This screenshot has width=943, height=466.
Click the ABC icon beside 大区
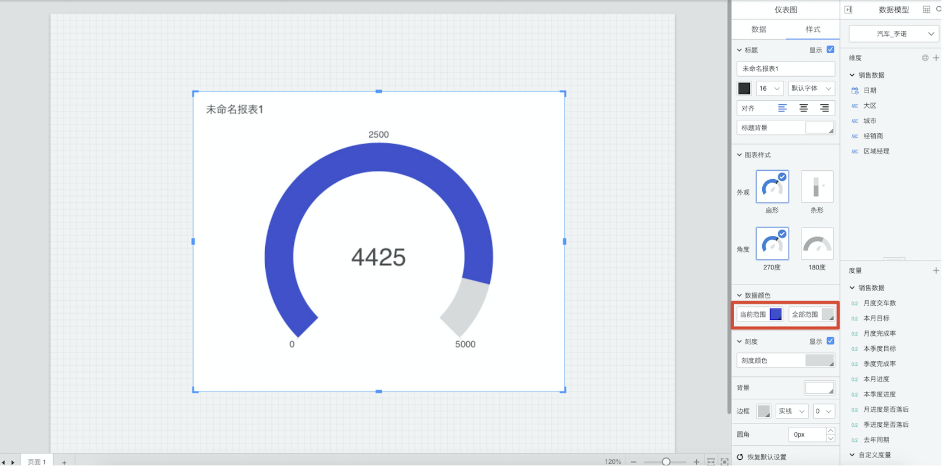(855, 106)
